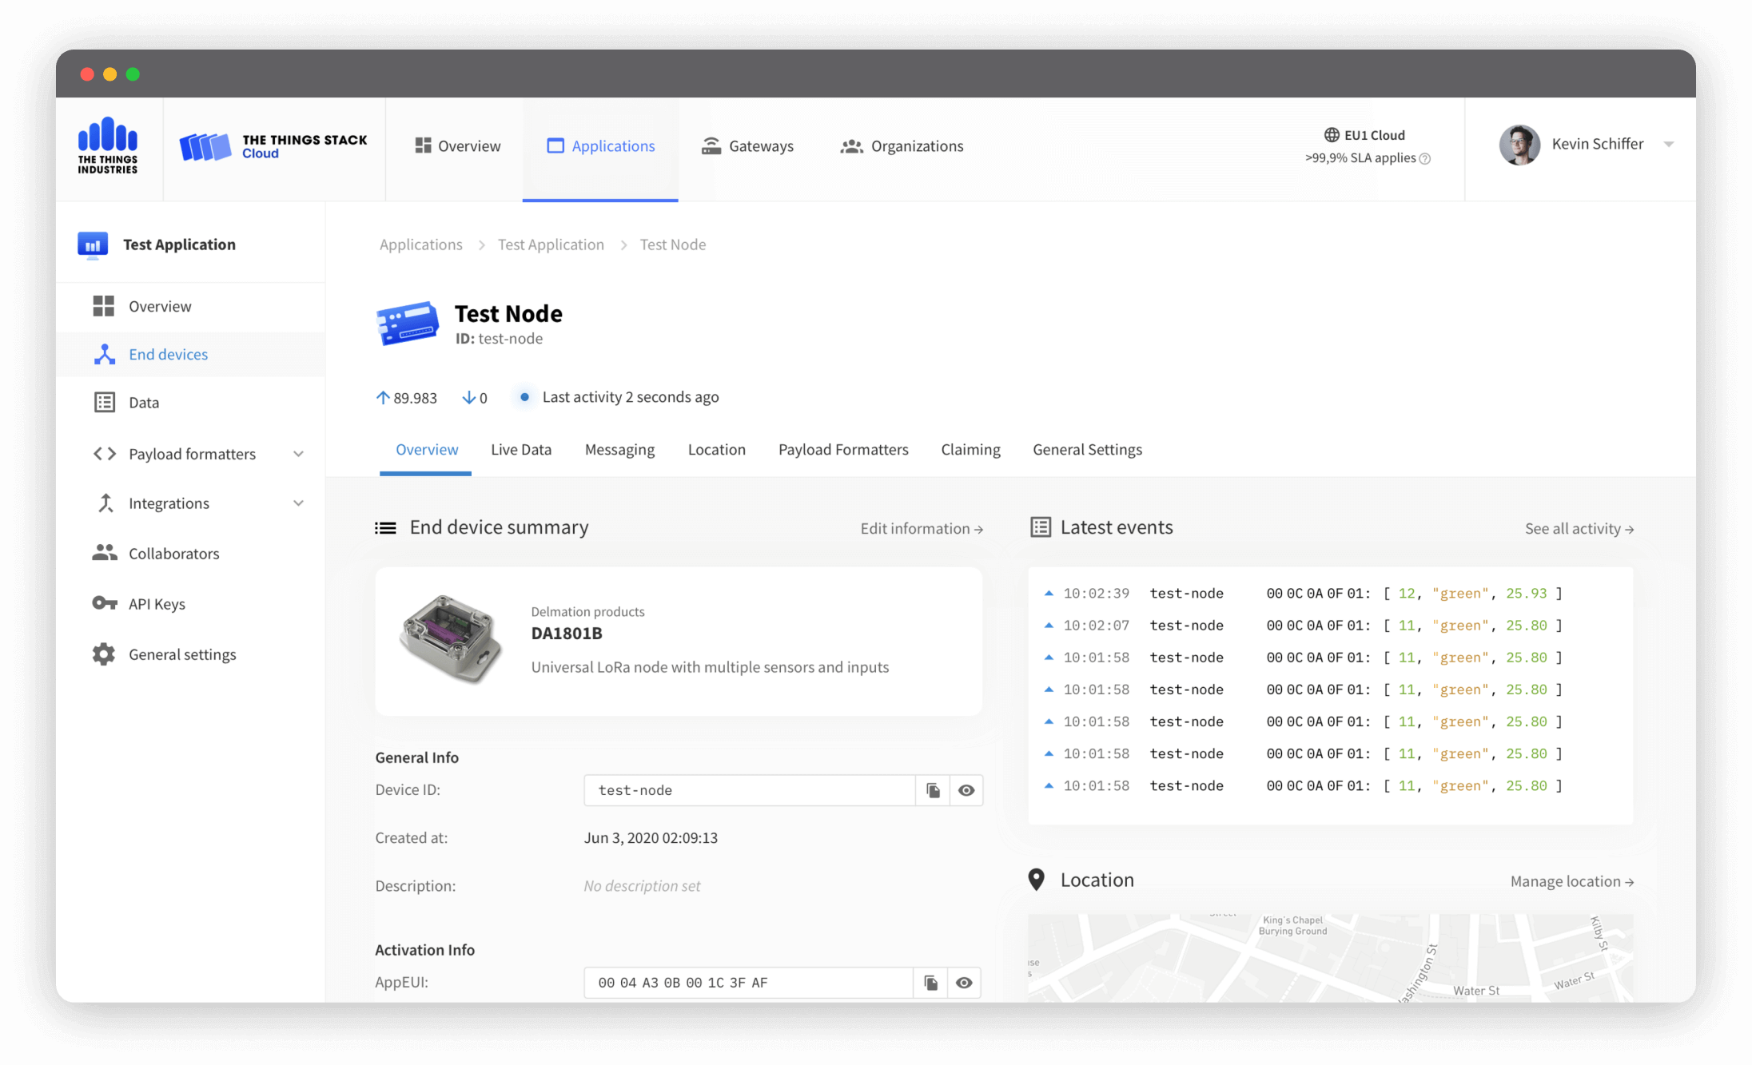The image size is (1752, 1065).
Task: Click See all activity link
Action: (1579, 529)
